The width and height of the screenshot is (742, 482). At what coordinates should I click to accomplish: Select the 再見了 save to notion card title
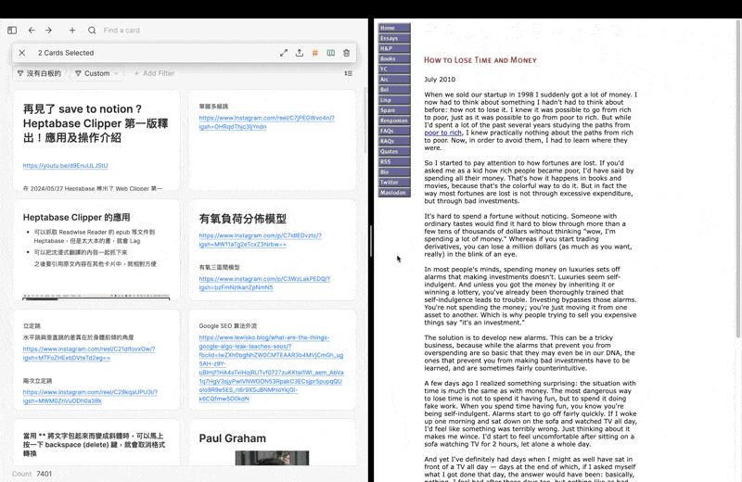pos(96,123)
